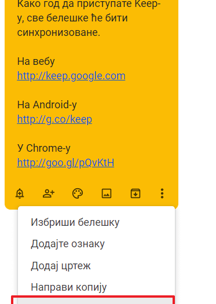Click the "На Android-у" text line

tap(47, 105)
